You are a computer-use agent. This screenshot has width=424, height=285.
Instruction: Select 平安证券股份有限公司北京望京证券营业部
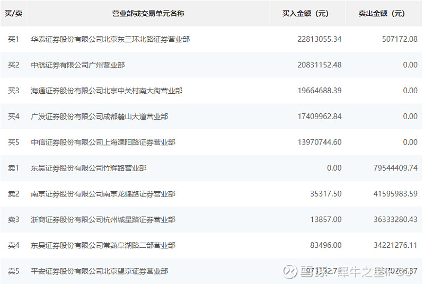tap(100, 271)
